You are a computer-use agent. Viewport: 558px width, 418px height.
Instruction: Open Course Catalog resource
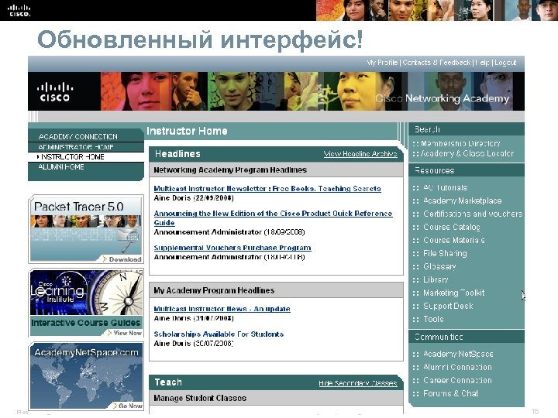pos(452,227)
